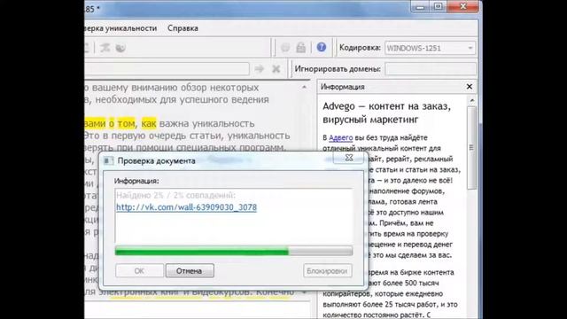Image resolution: width=567 pixels, height=319 pixels.
Task: Click the Информация panel scroll-up arrow
Action: [x=471, y=100]
